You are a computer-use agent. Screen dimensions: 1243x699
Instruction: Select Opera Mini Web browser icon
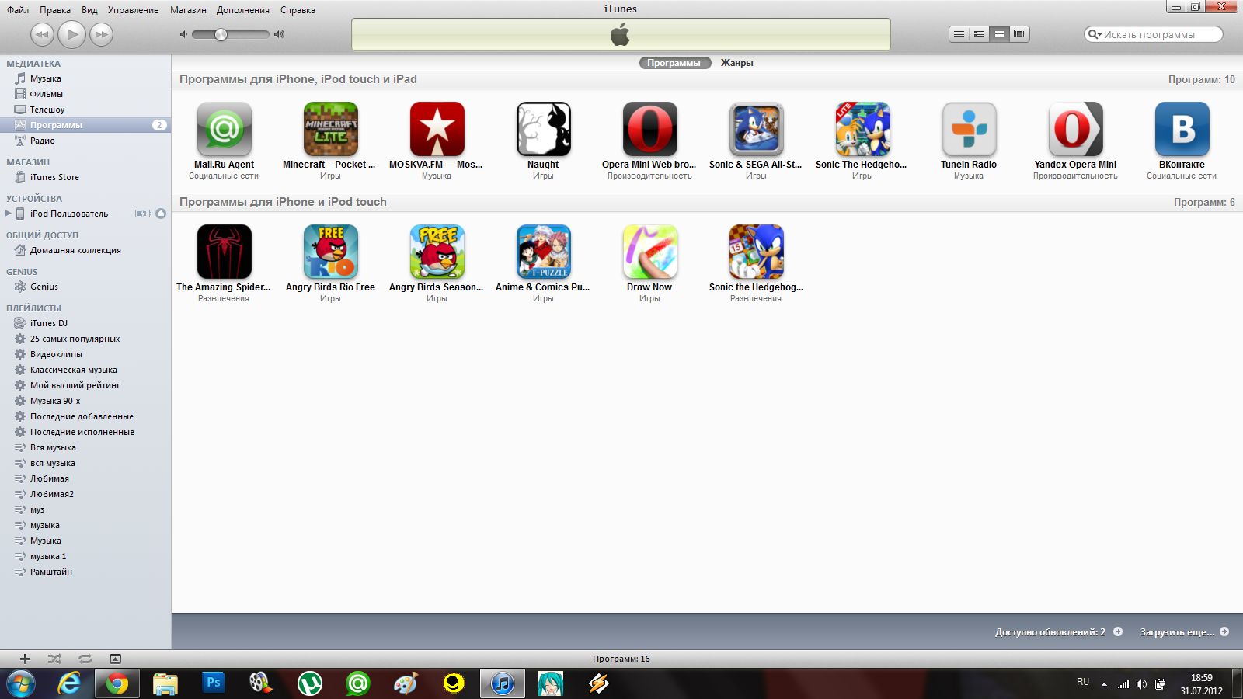[x=649, y=129]
